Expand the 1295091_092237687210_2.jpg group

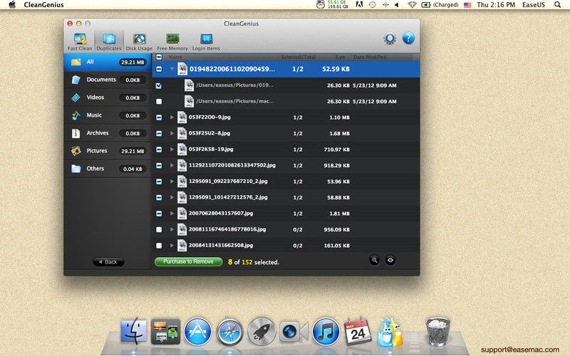172,182
